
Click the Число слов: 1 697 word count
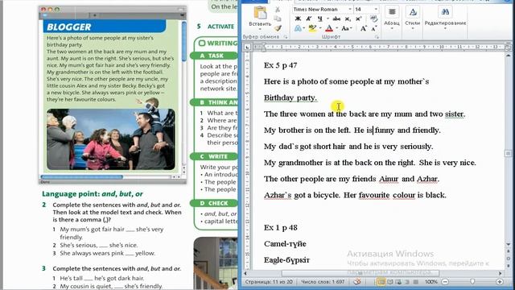click(323, 282)
